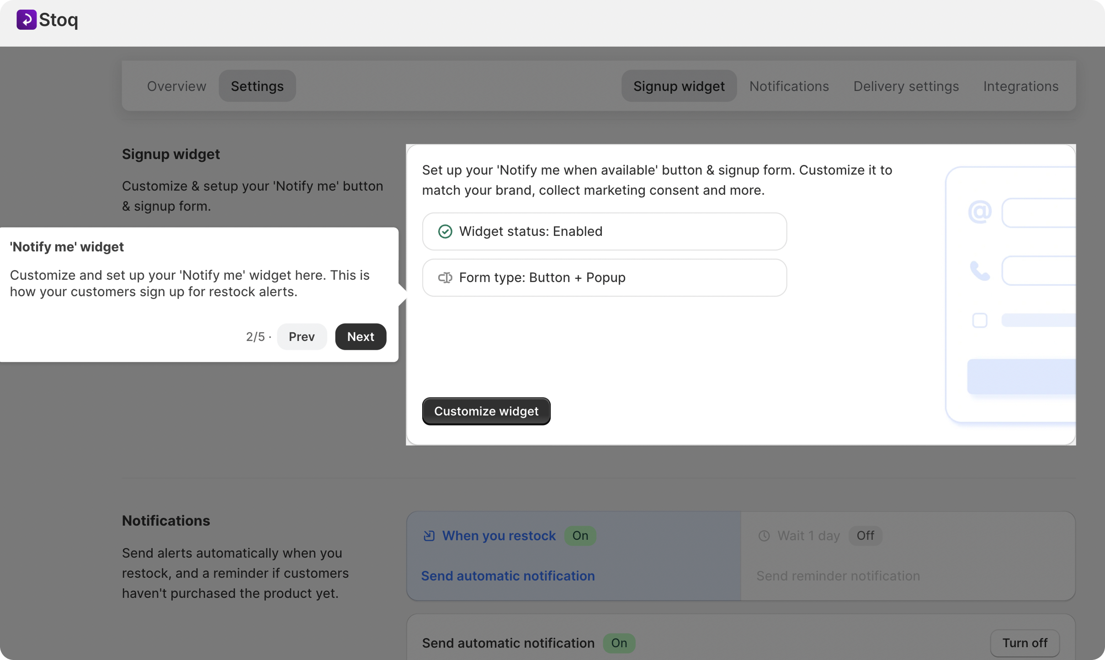Switch to the Notifications section tab

click(x=789, y=86)
